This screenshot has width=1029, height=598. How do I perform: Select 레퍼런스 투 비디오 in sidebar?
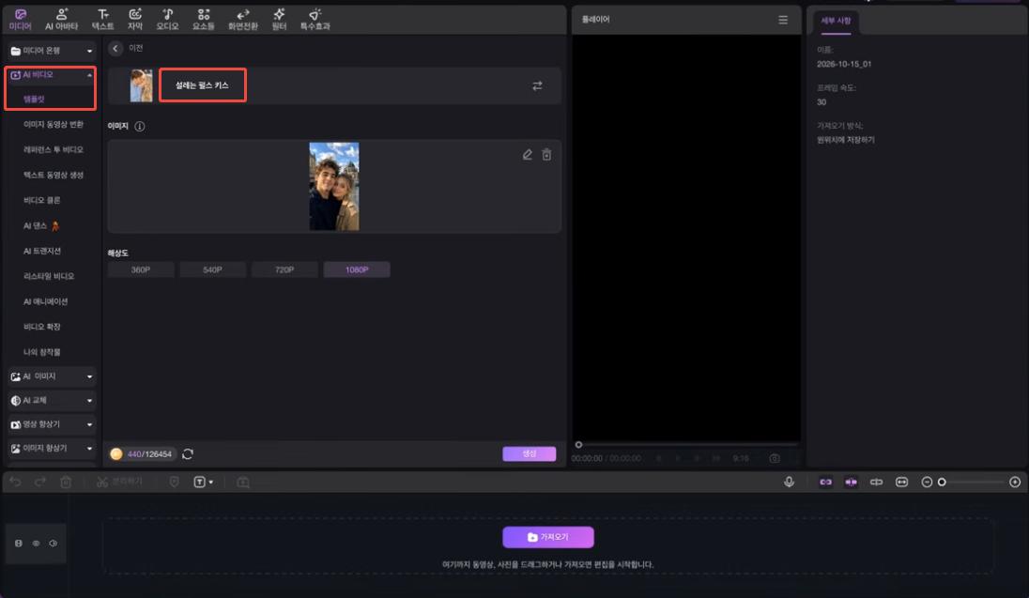(54, 149)
